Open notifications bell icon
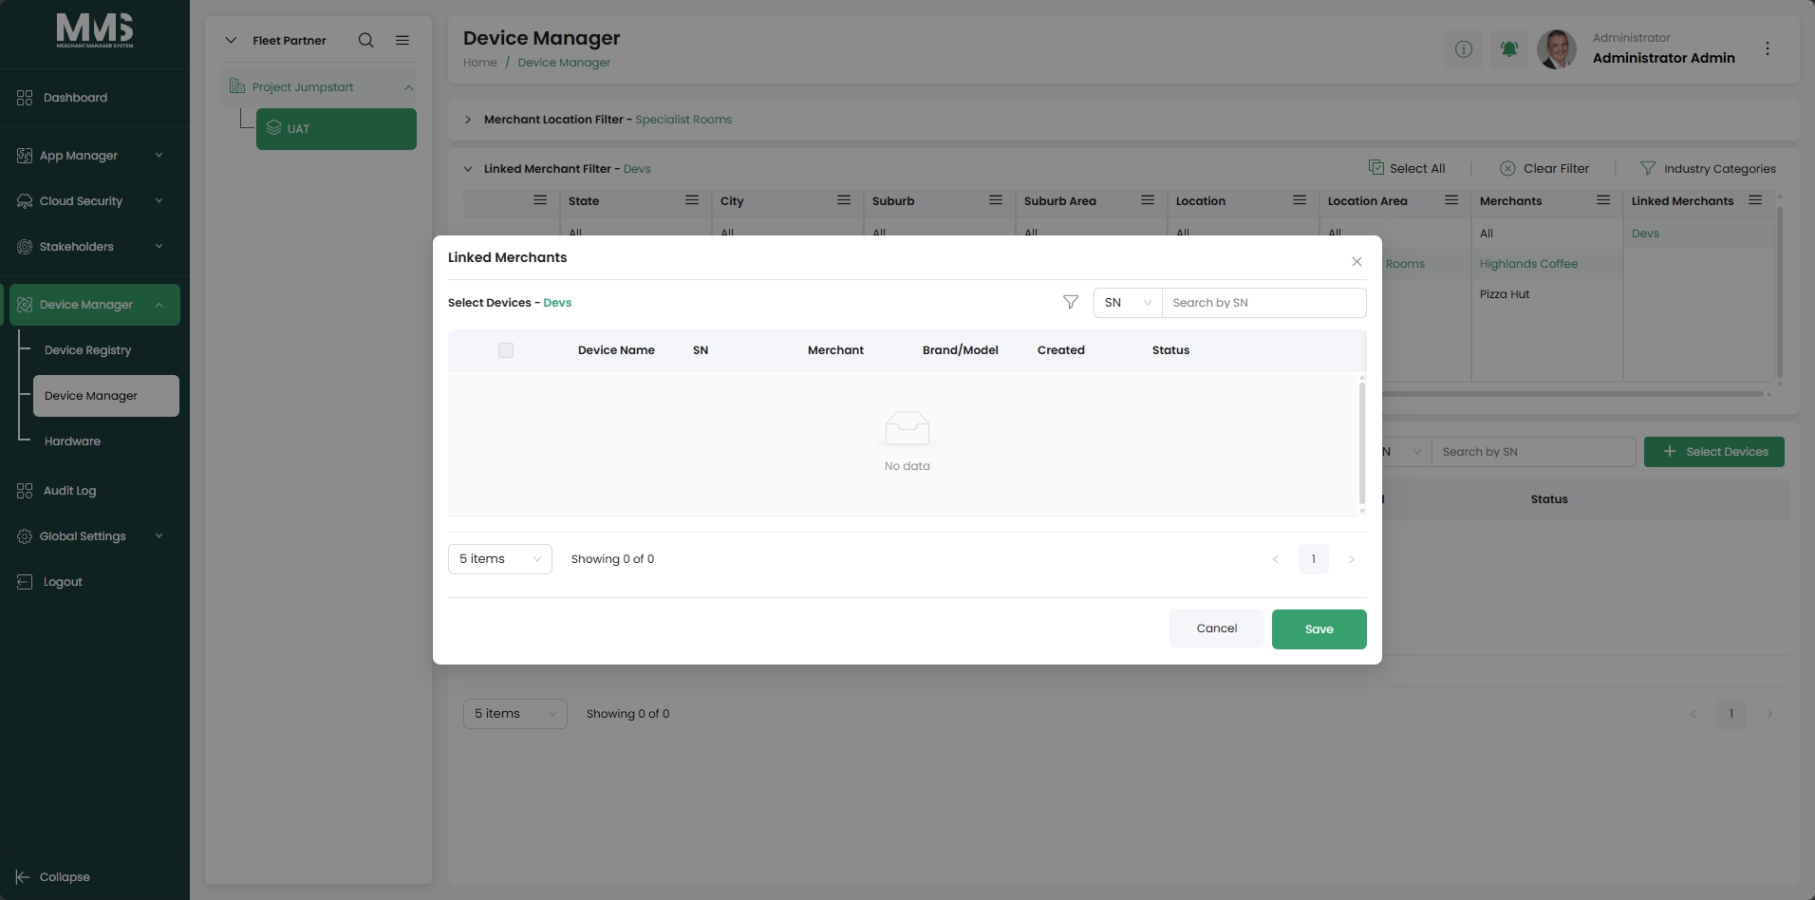 [x=1508, y=48]
